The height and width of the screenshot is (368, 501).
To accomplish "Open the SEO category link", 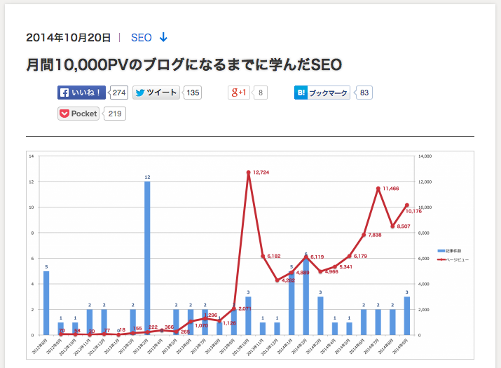I will tap(142, 38).
